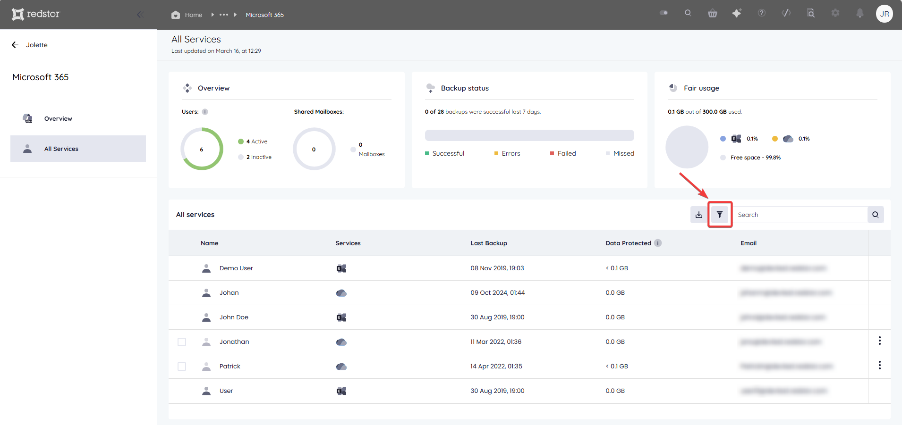
Task: Click the Users donut chart showing 6
Action: pyautogui.click(x=202, y=149)
